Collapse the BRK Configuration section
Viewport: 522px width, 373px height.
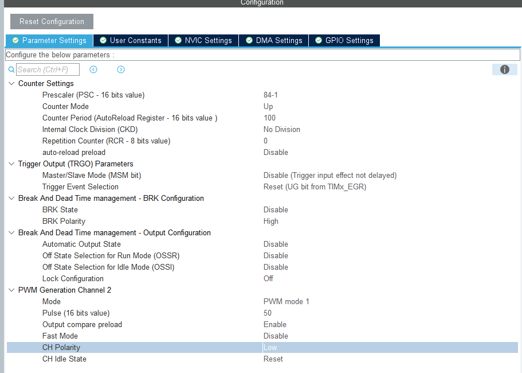[x=11, y=198]
